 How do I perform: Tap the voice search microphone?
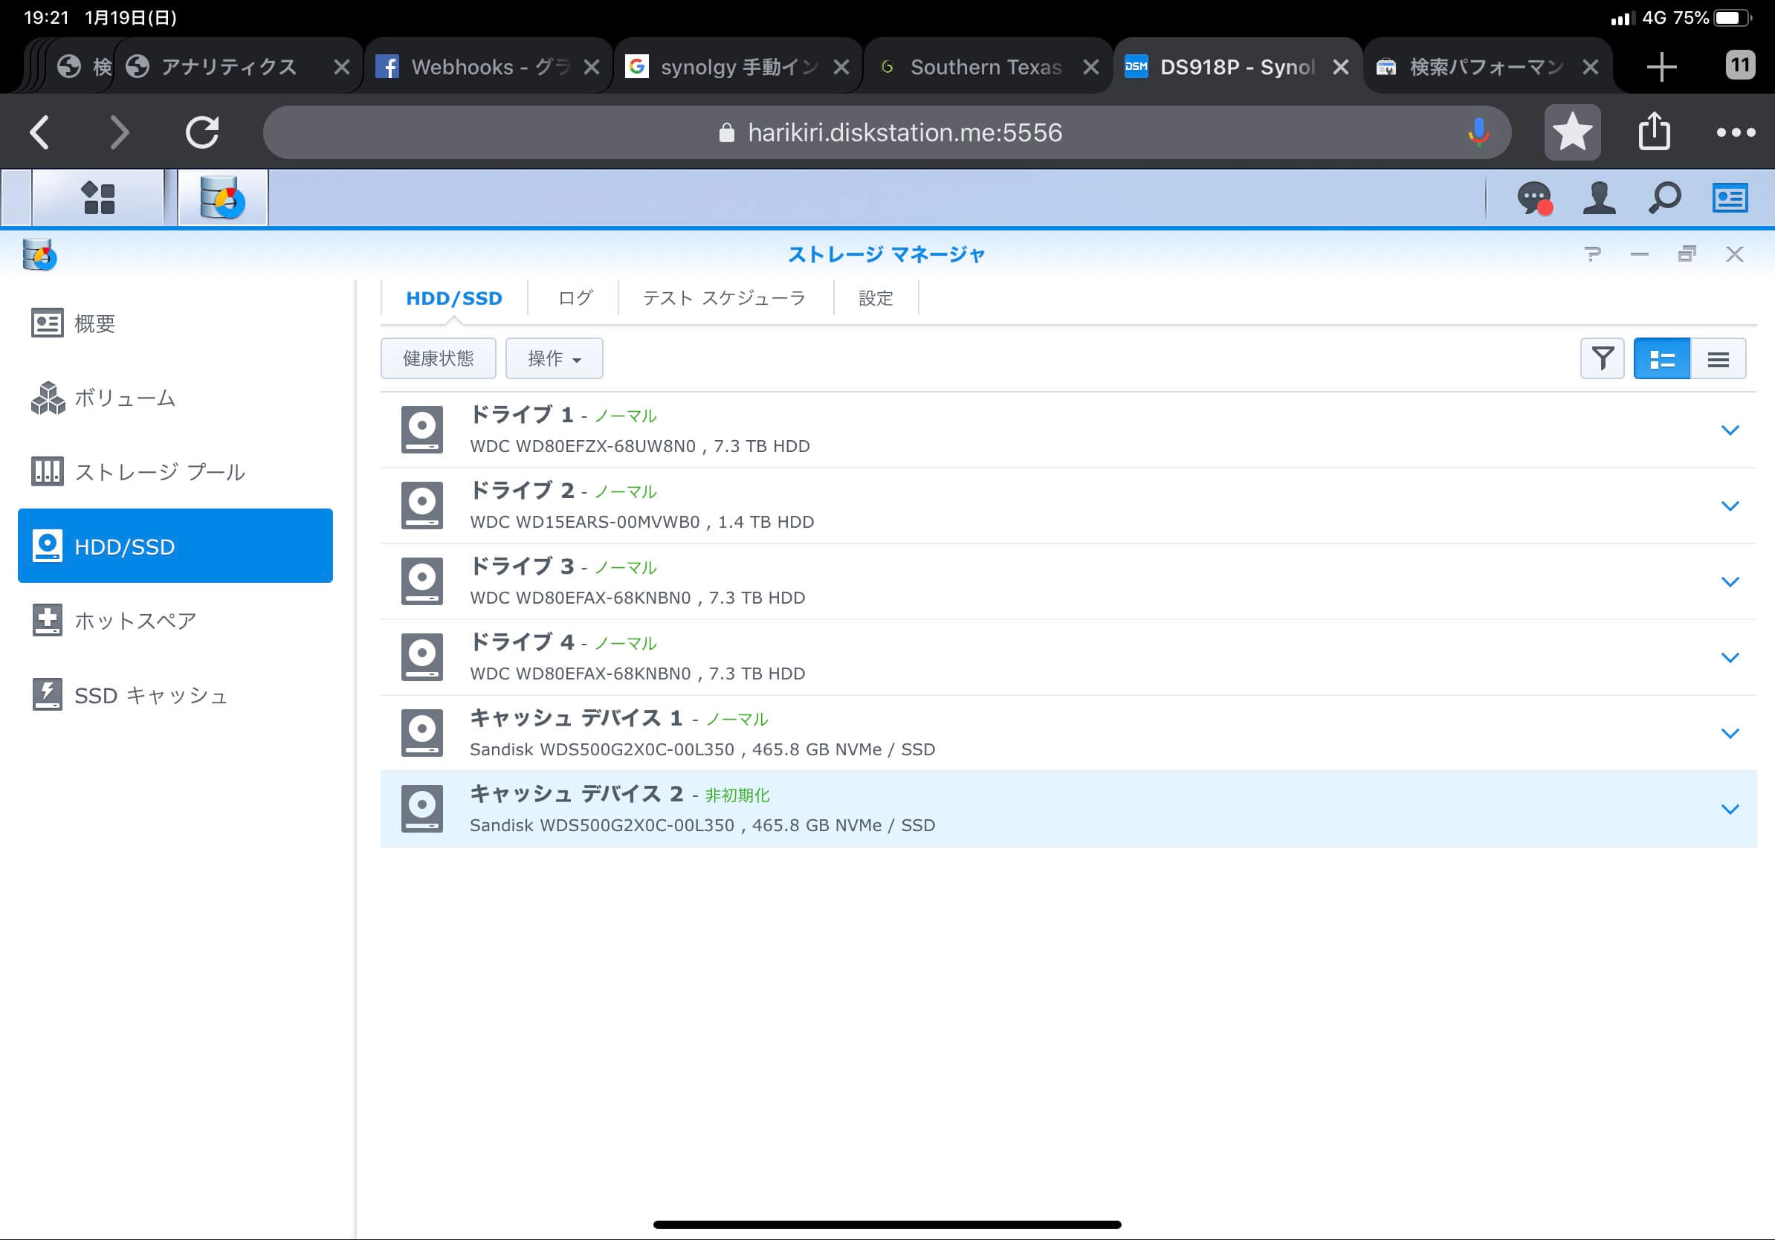(1478, 132)
